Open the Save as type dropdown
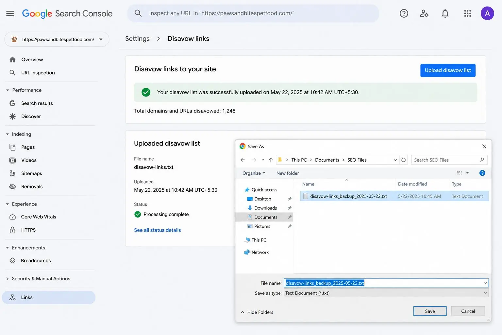Viewport: 502px width, 335px height. click(386, 293)
